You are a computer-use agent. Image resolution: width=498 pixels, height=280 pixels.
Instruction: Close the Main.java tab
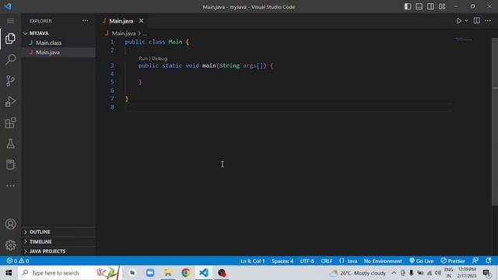click(x=142, y=21)
